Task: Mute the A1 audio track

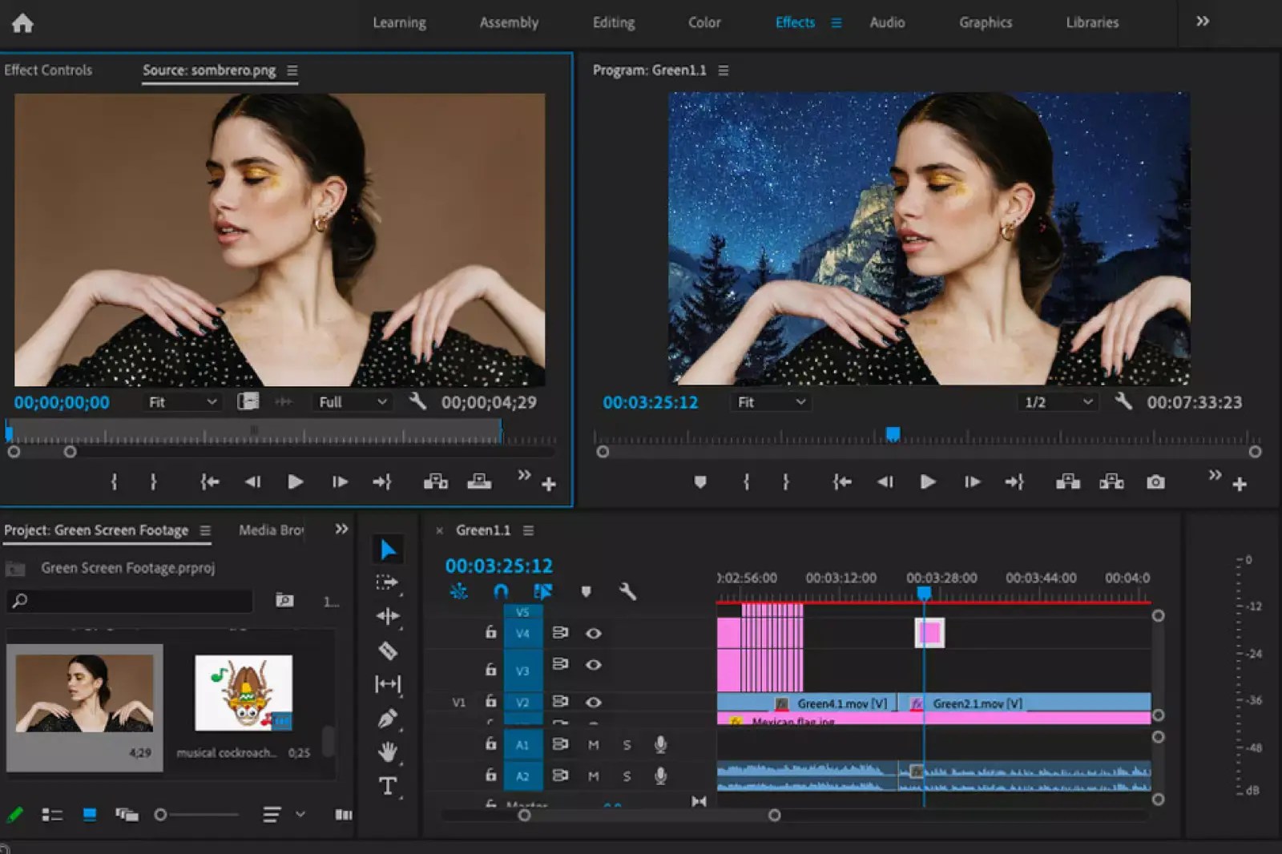Action: click(x=595, y=745)
